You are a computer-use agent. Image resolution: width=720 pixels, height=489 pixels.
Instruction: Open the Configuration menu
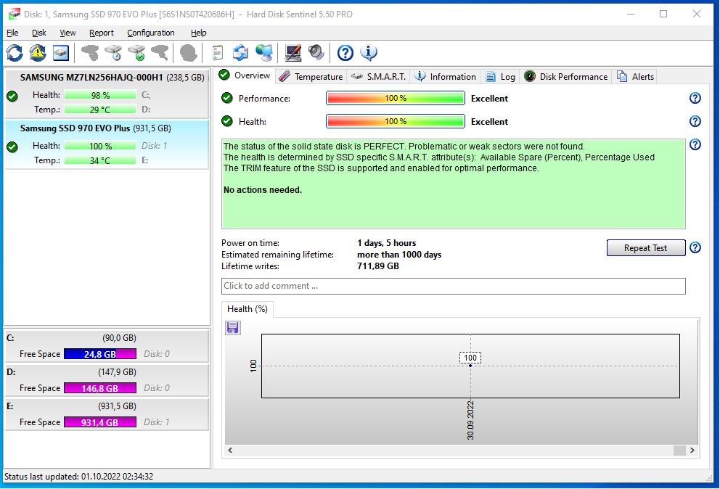151,33
